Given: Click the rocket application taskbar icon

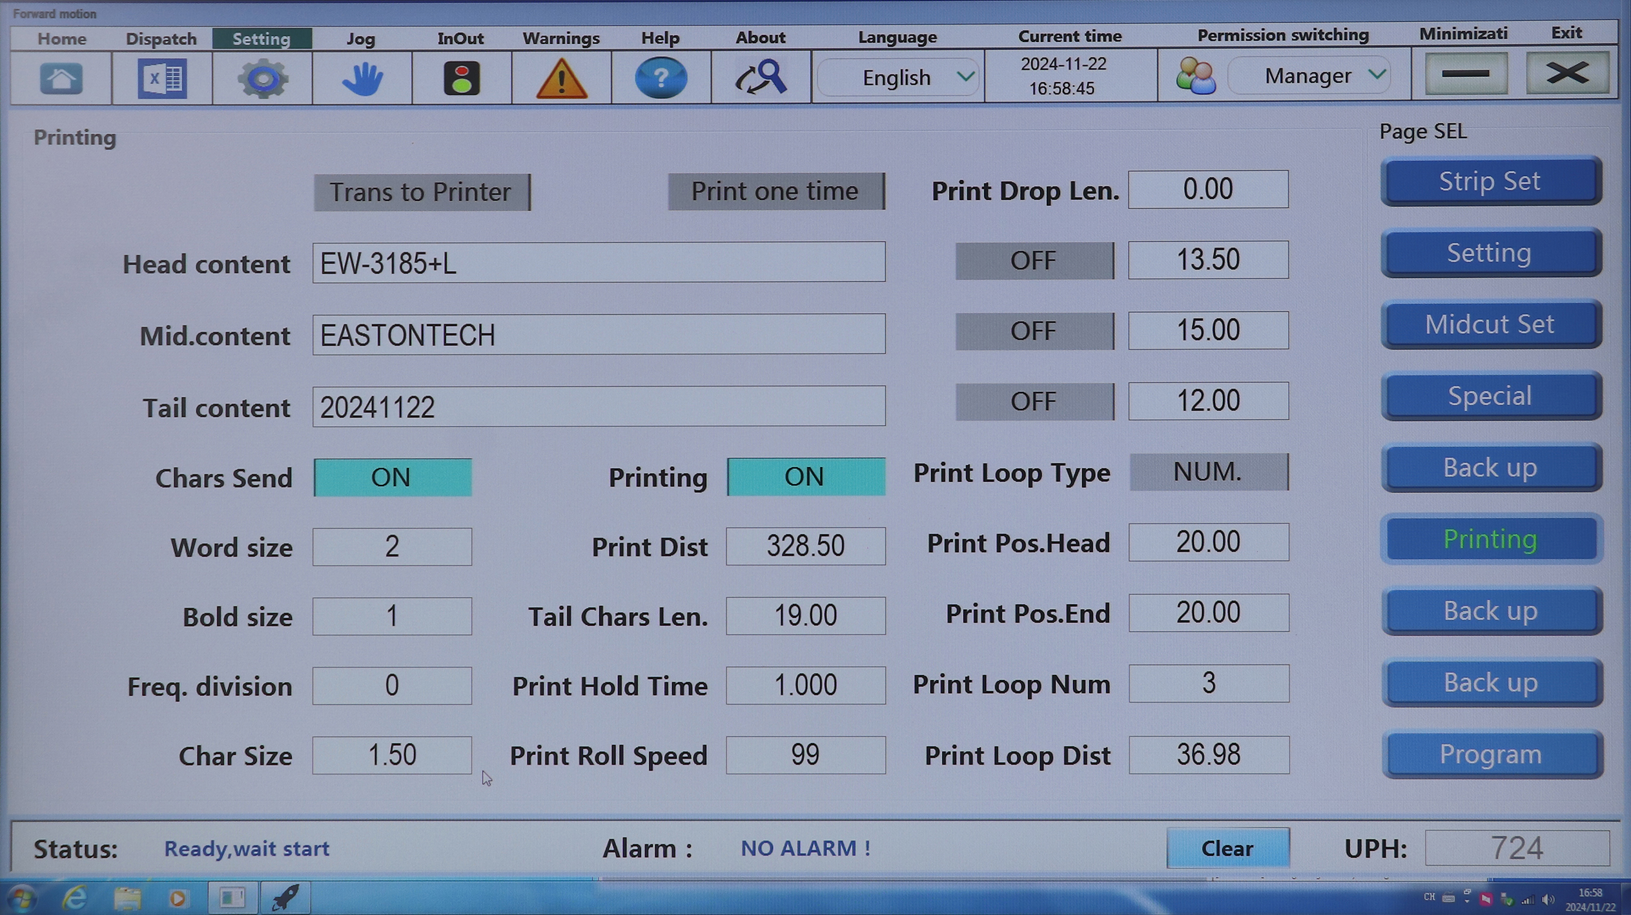Looking at the screenshot, I should [285, 898].
